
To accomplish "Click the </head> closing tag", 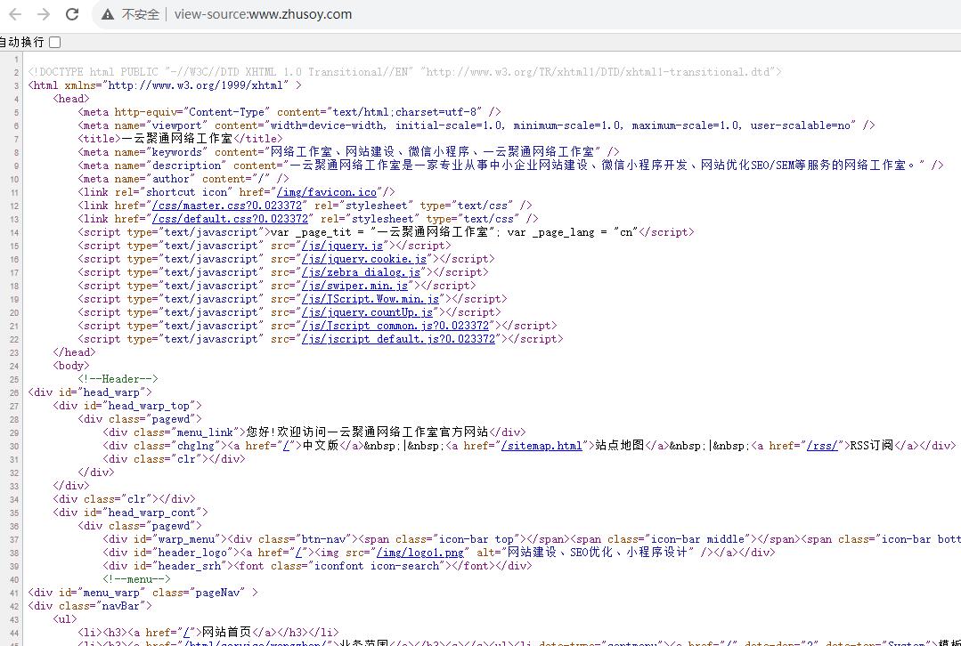I will coord(75,352).
